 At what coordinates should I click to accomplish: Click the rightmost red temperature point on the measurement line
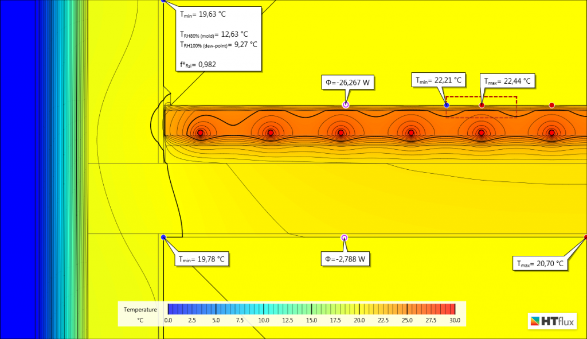[x=551, y=104]
